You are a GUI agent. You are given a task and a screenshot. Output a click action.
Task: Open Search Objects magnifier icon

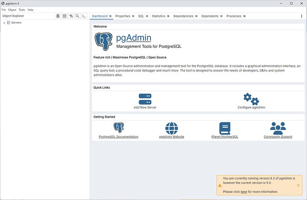78,16
